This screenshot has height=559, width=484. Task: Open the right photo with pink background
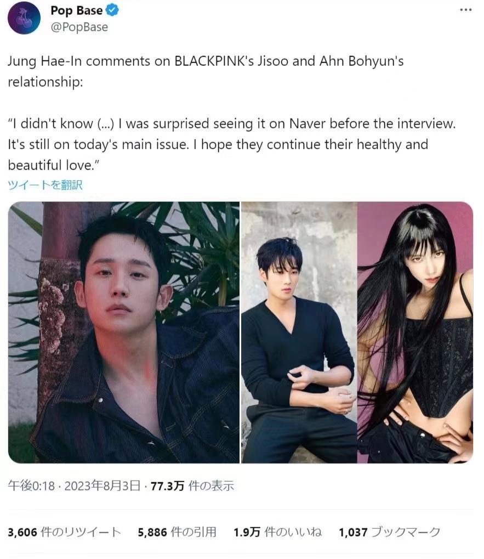point(415,332)
